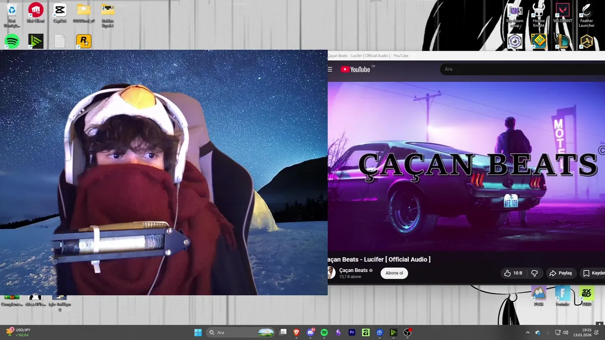The image size is (605, 340).
Task: Open the Recycle Bin desktop icon
Action: (11, 15)
